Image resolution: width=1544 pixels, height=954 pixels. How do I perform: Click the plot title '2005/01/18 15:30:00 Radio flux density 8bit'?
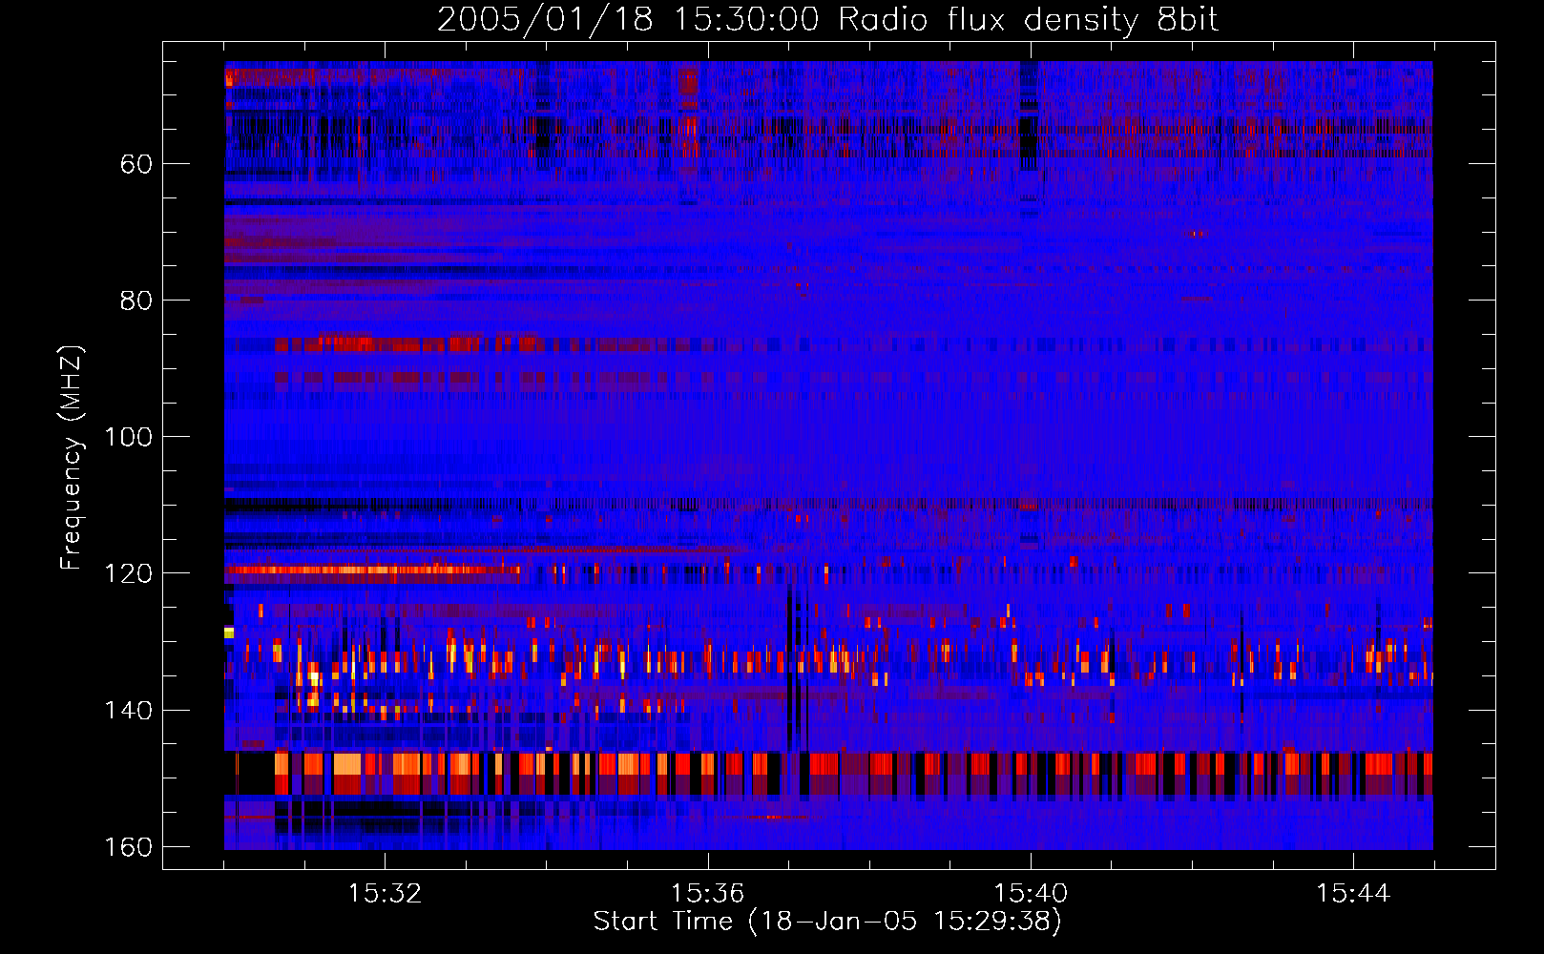(827, 19)
